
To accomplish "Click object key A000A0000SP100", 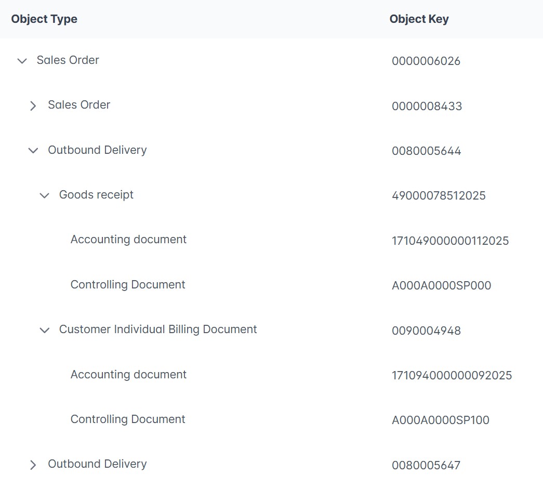I will (x=440, y=420).
